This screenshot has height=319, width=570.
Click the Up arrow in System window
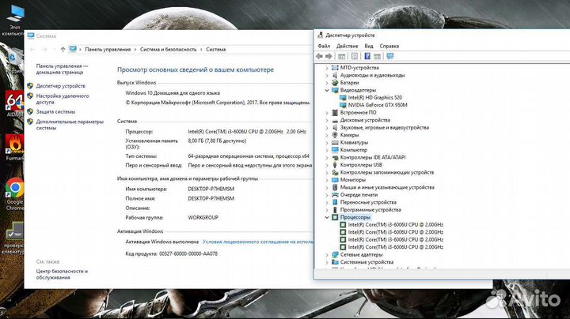click(x=63, y=49)
